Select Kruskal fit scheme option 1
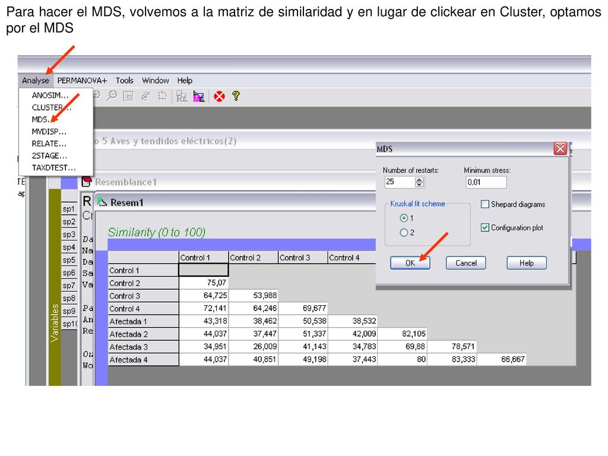The width and height of the screenshot is (608, 456). point(404,218)
